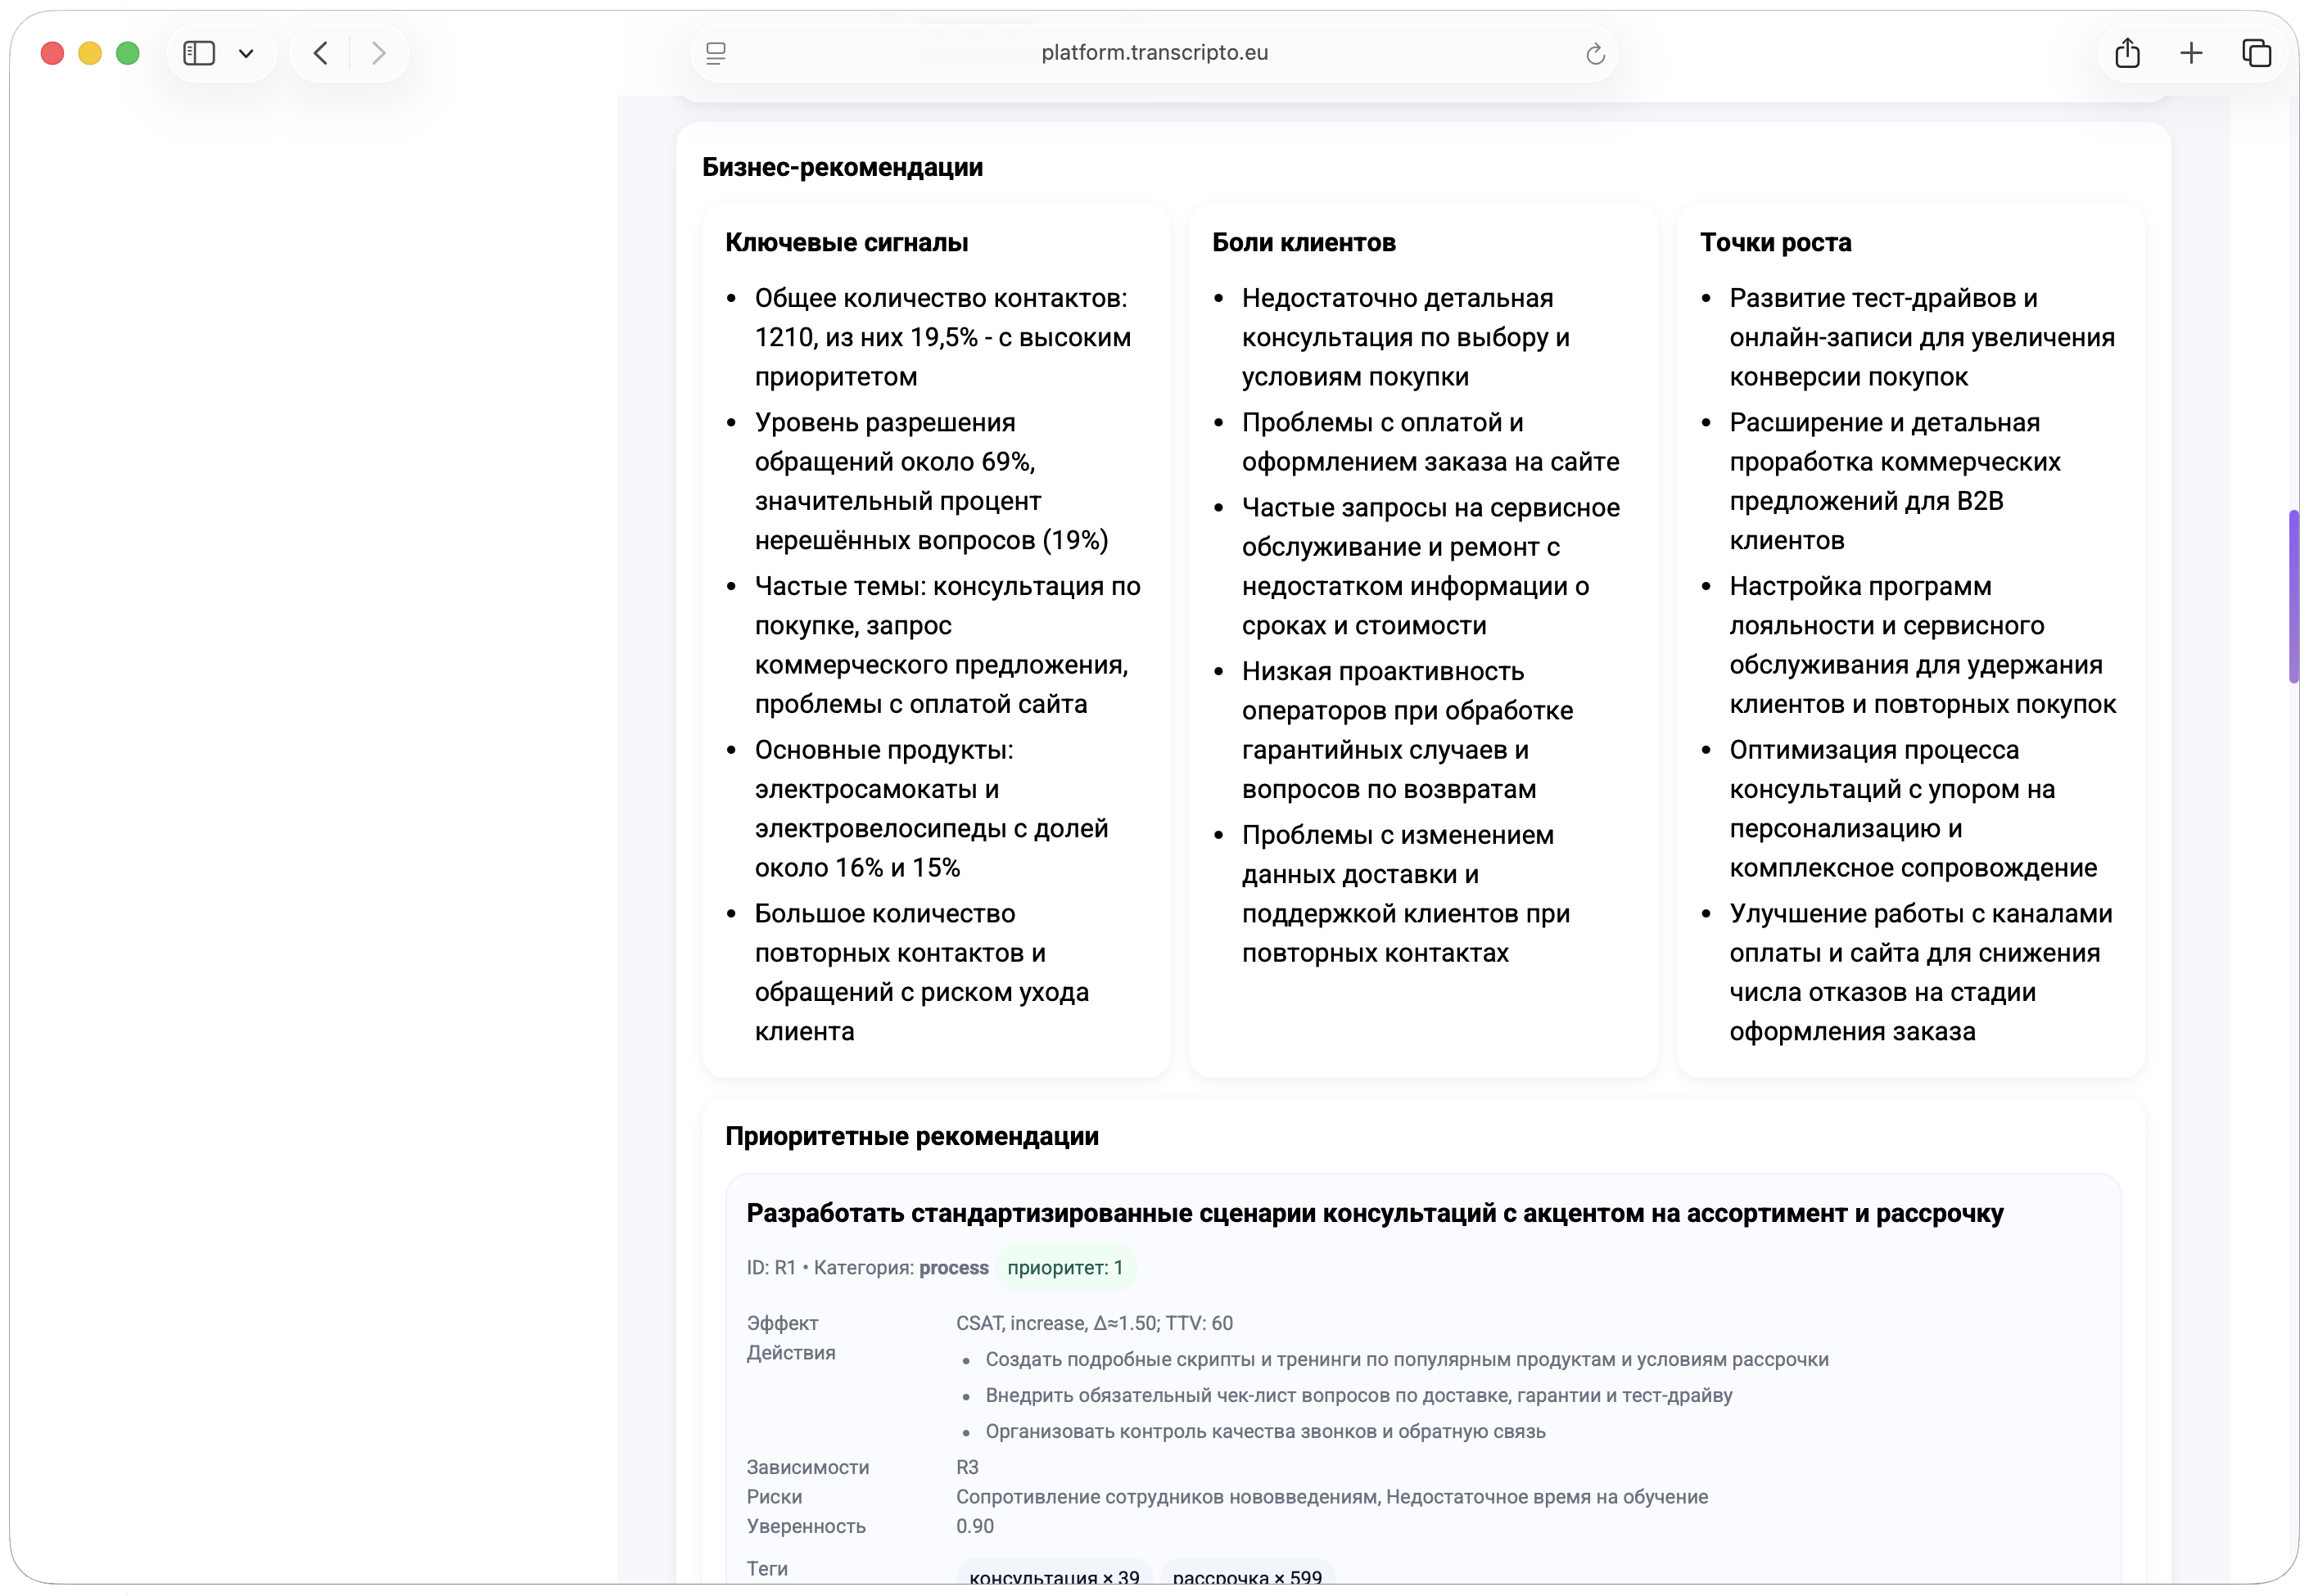
Task: Click the "приоритет: 1" badge
Action: click(x=1064, y=1268)
